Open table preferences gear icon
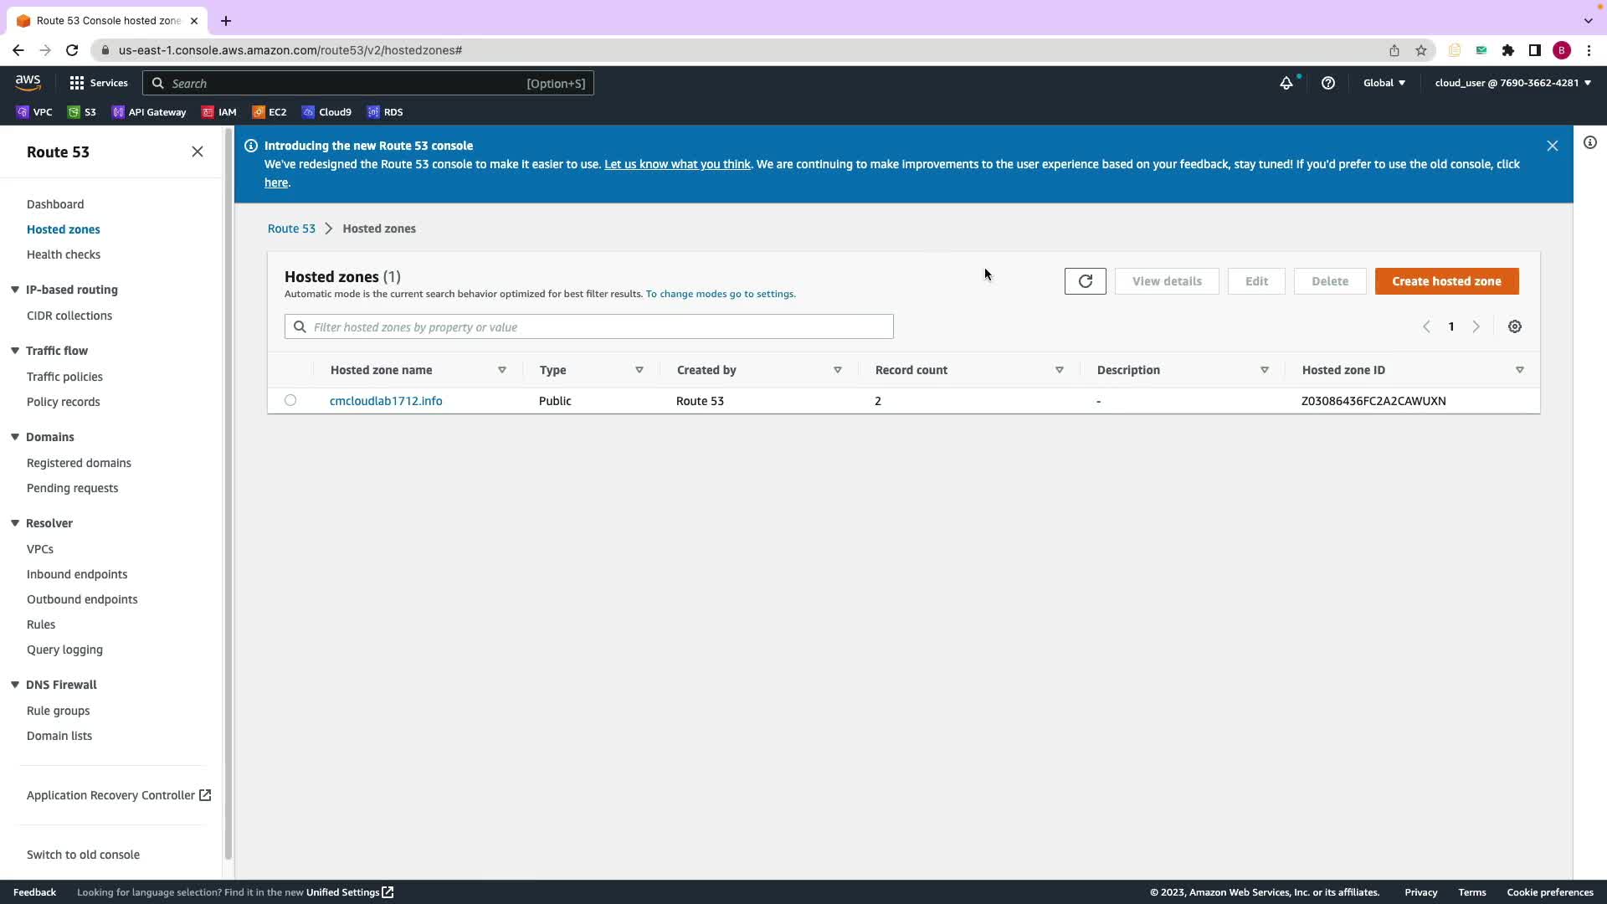The width and height of the screenshot is (1607, 904). [1514, 326]
